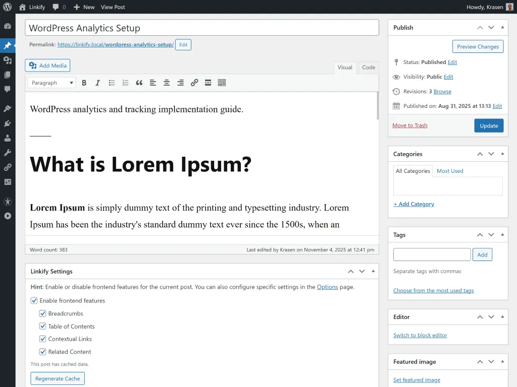This screenshot has height=387, width=517.
Task: Insert a numbered list
Action: coord(125,83)
